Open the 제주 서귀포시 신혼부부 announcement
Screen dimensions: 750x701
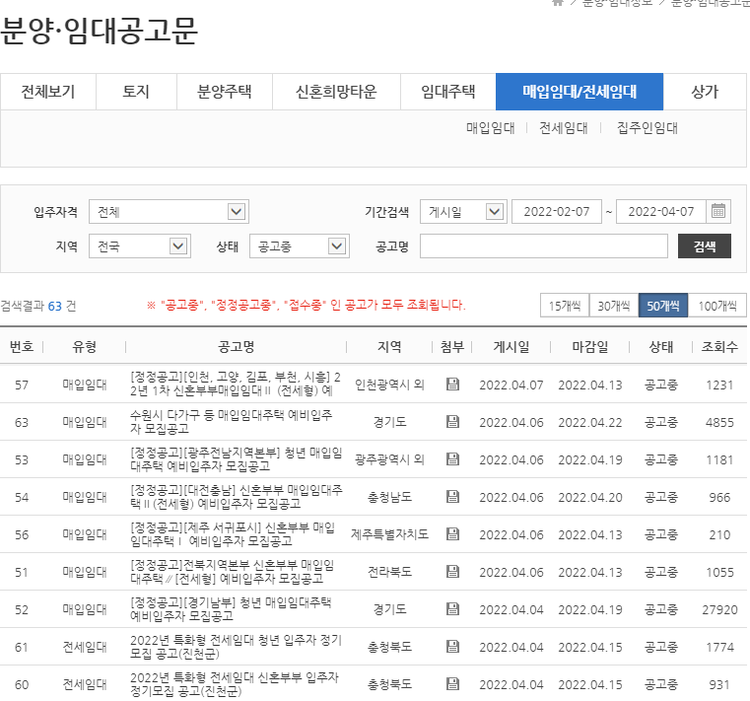[233, 534]
